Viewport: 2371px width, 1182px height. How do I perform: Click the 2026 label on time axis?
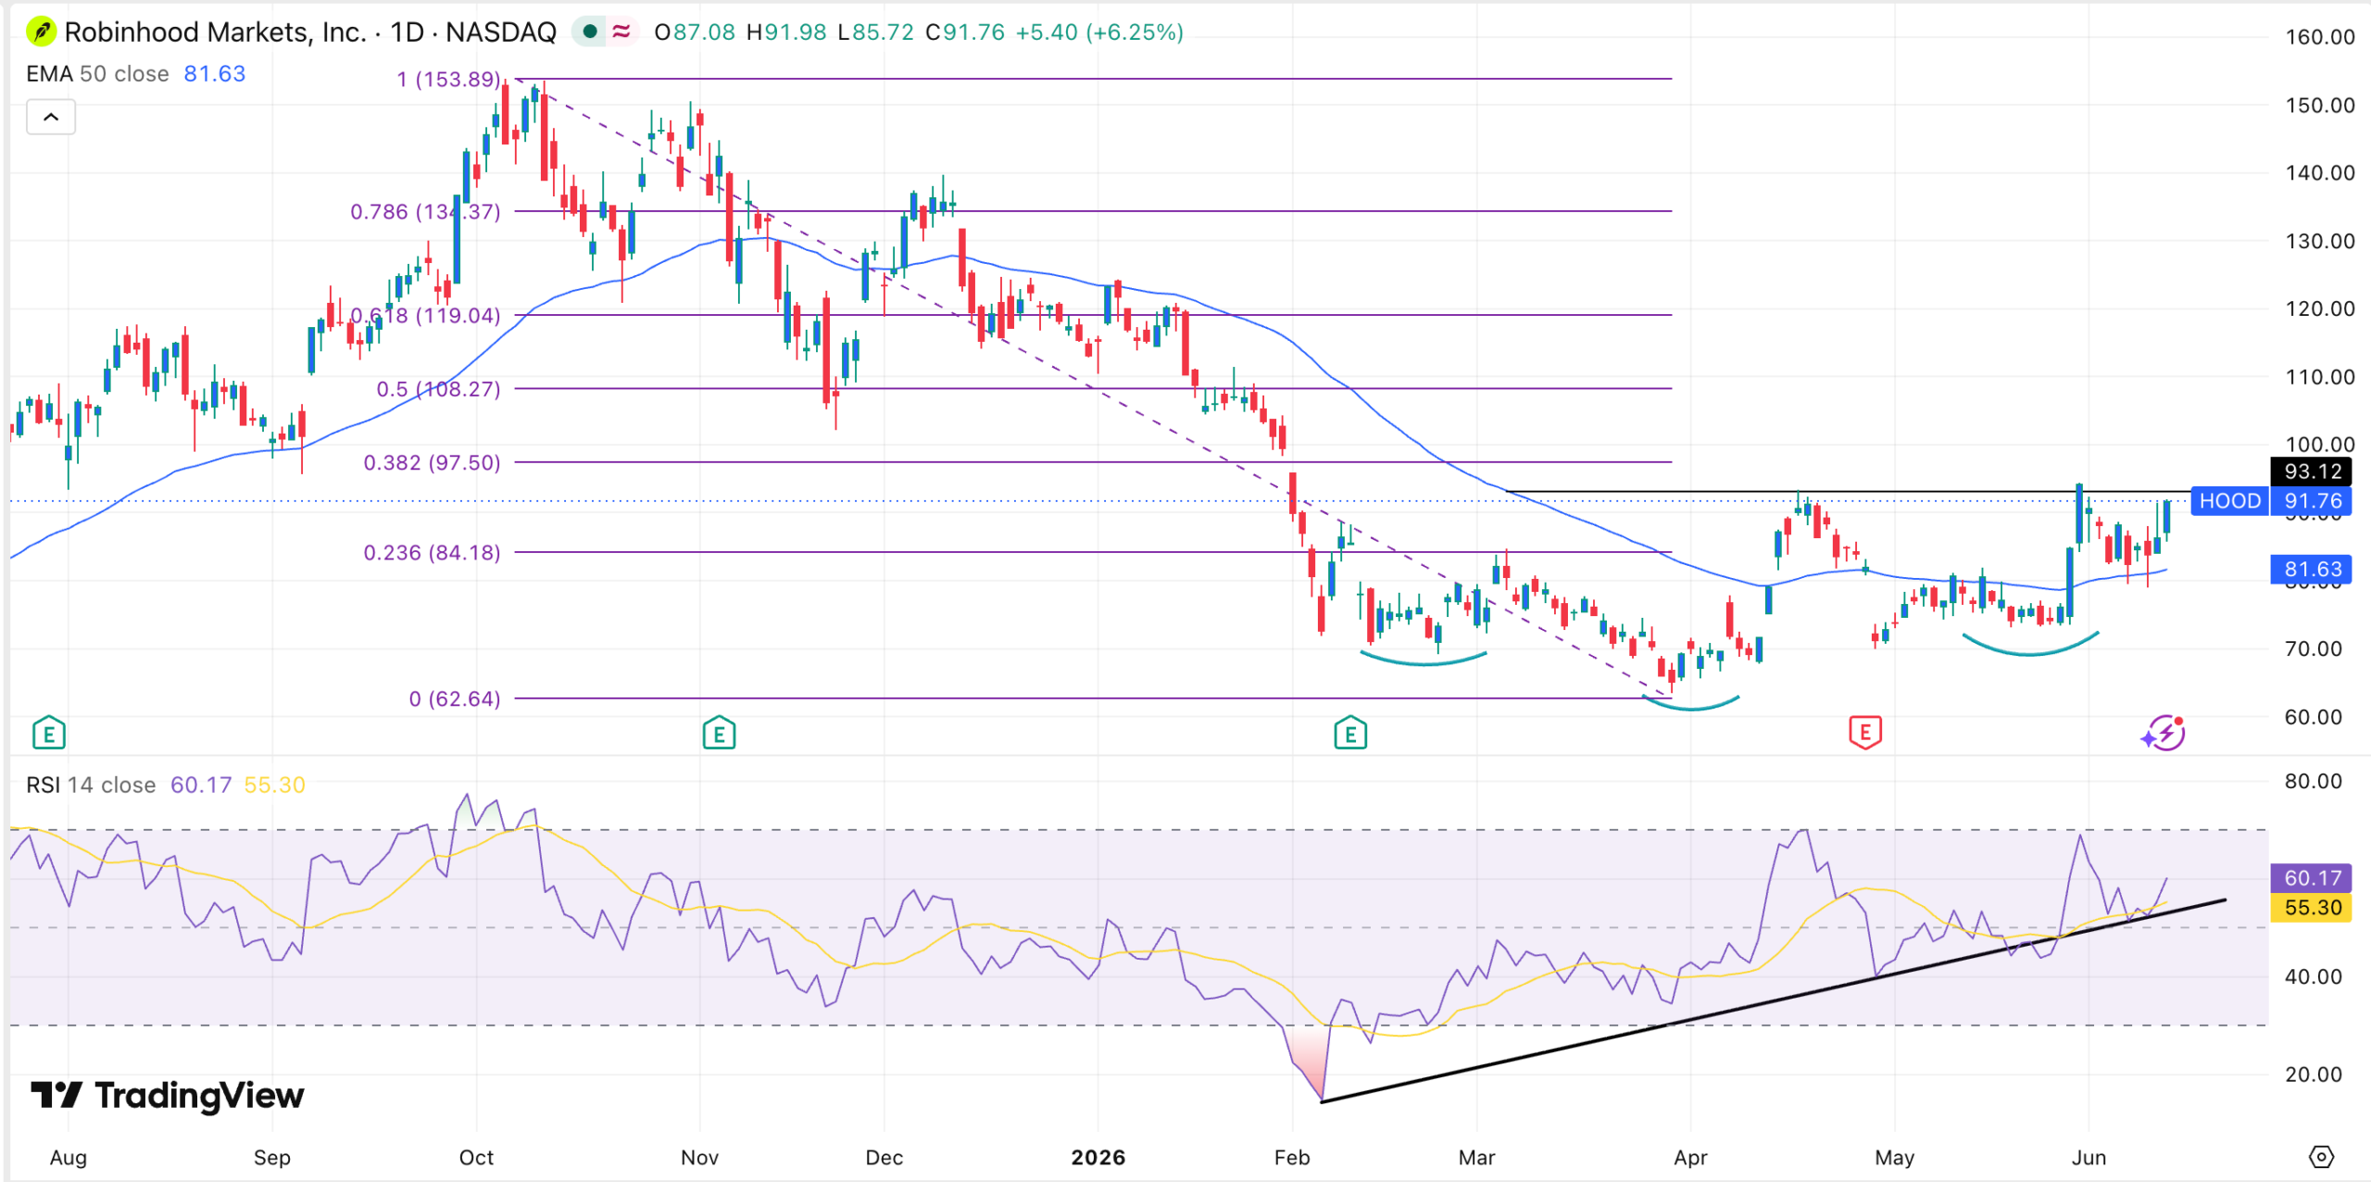pos(1098,1158)
